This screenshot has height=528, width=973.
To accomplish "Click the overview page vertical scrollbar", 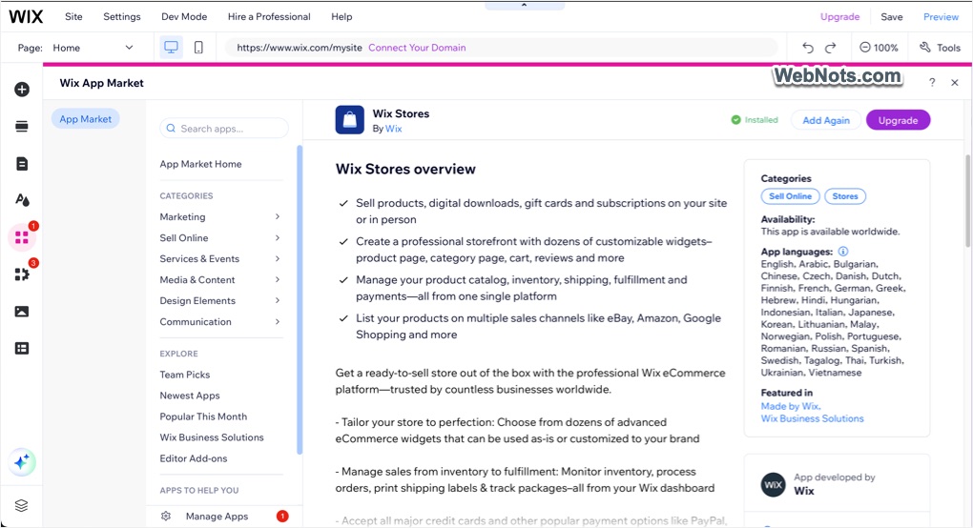I will click(967, 200).
